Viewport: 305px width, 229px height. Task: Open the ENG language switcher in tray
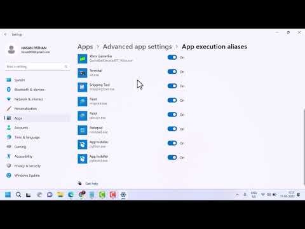(254, 195)
